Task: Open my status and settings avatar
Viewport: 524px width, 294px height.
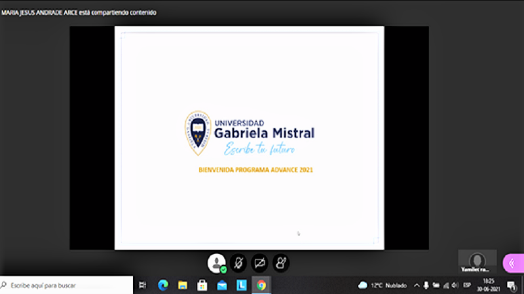Action: (x=217, y=263)
